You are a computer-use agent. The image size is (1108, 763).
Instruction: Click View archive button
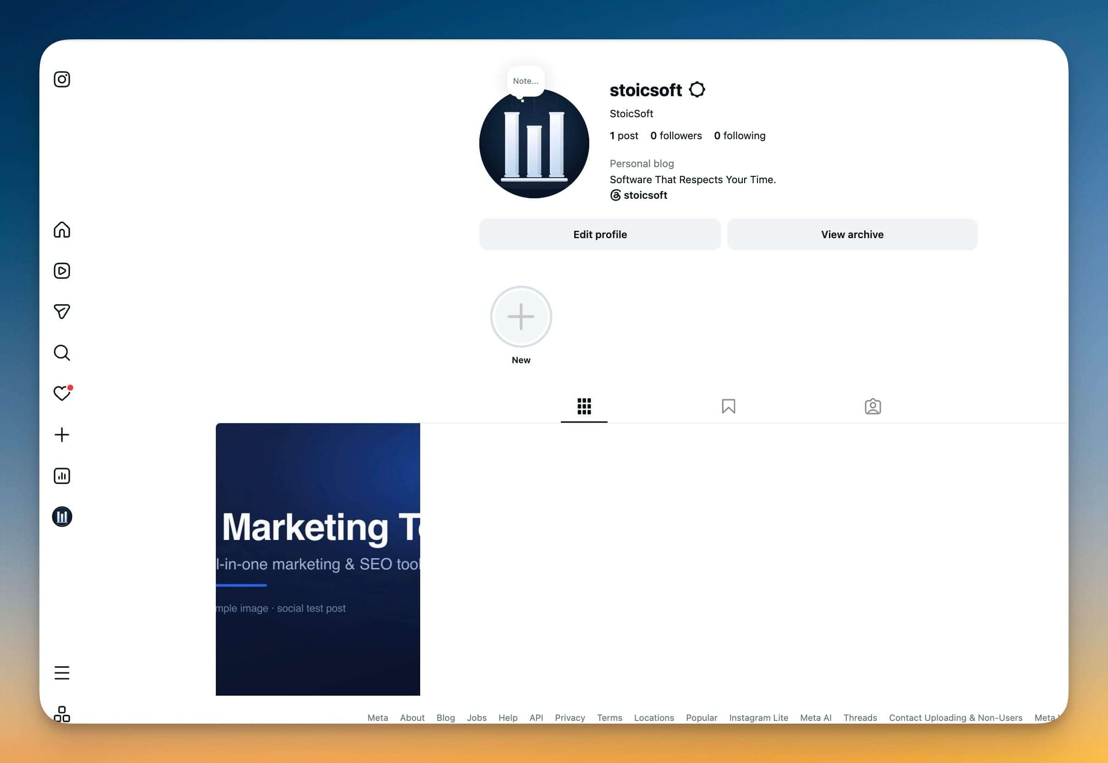852,234
